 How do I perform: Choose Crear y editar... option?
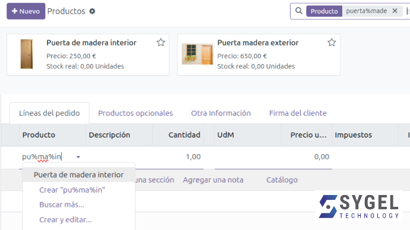point(65,220)
